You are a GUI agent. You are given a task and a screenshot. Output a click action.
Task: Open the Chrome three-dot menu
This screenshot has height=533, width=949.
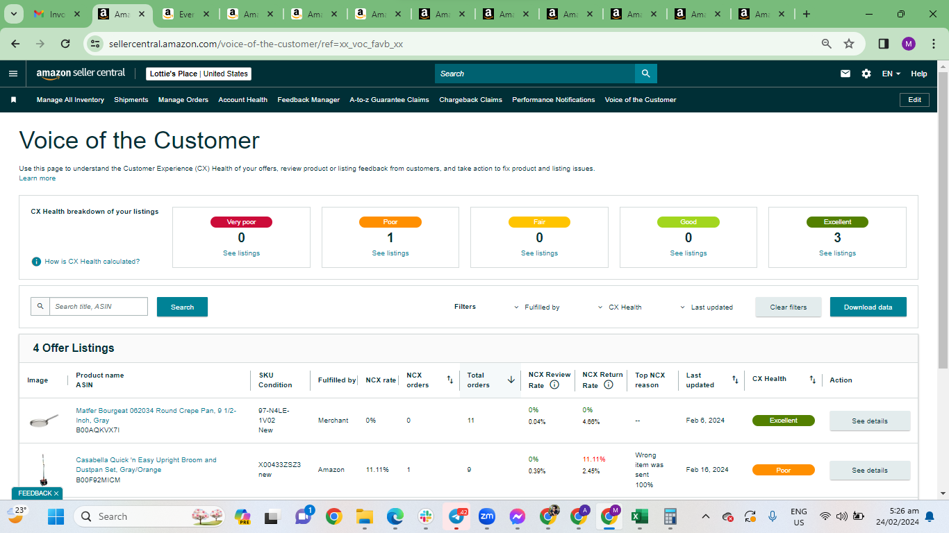[934, 44]
